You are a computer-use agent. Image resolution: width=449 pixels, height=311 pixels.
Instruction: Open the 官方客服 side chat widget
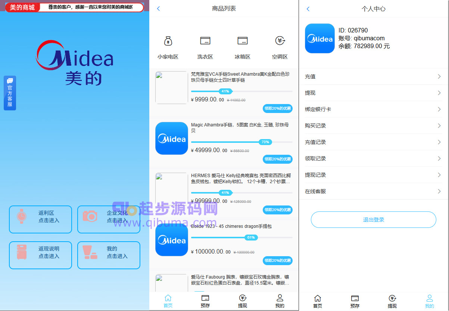click(x=10, y=93)
